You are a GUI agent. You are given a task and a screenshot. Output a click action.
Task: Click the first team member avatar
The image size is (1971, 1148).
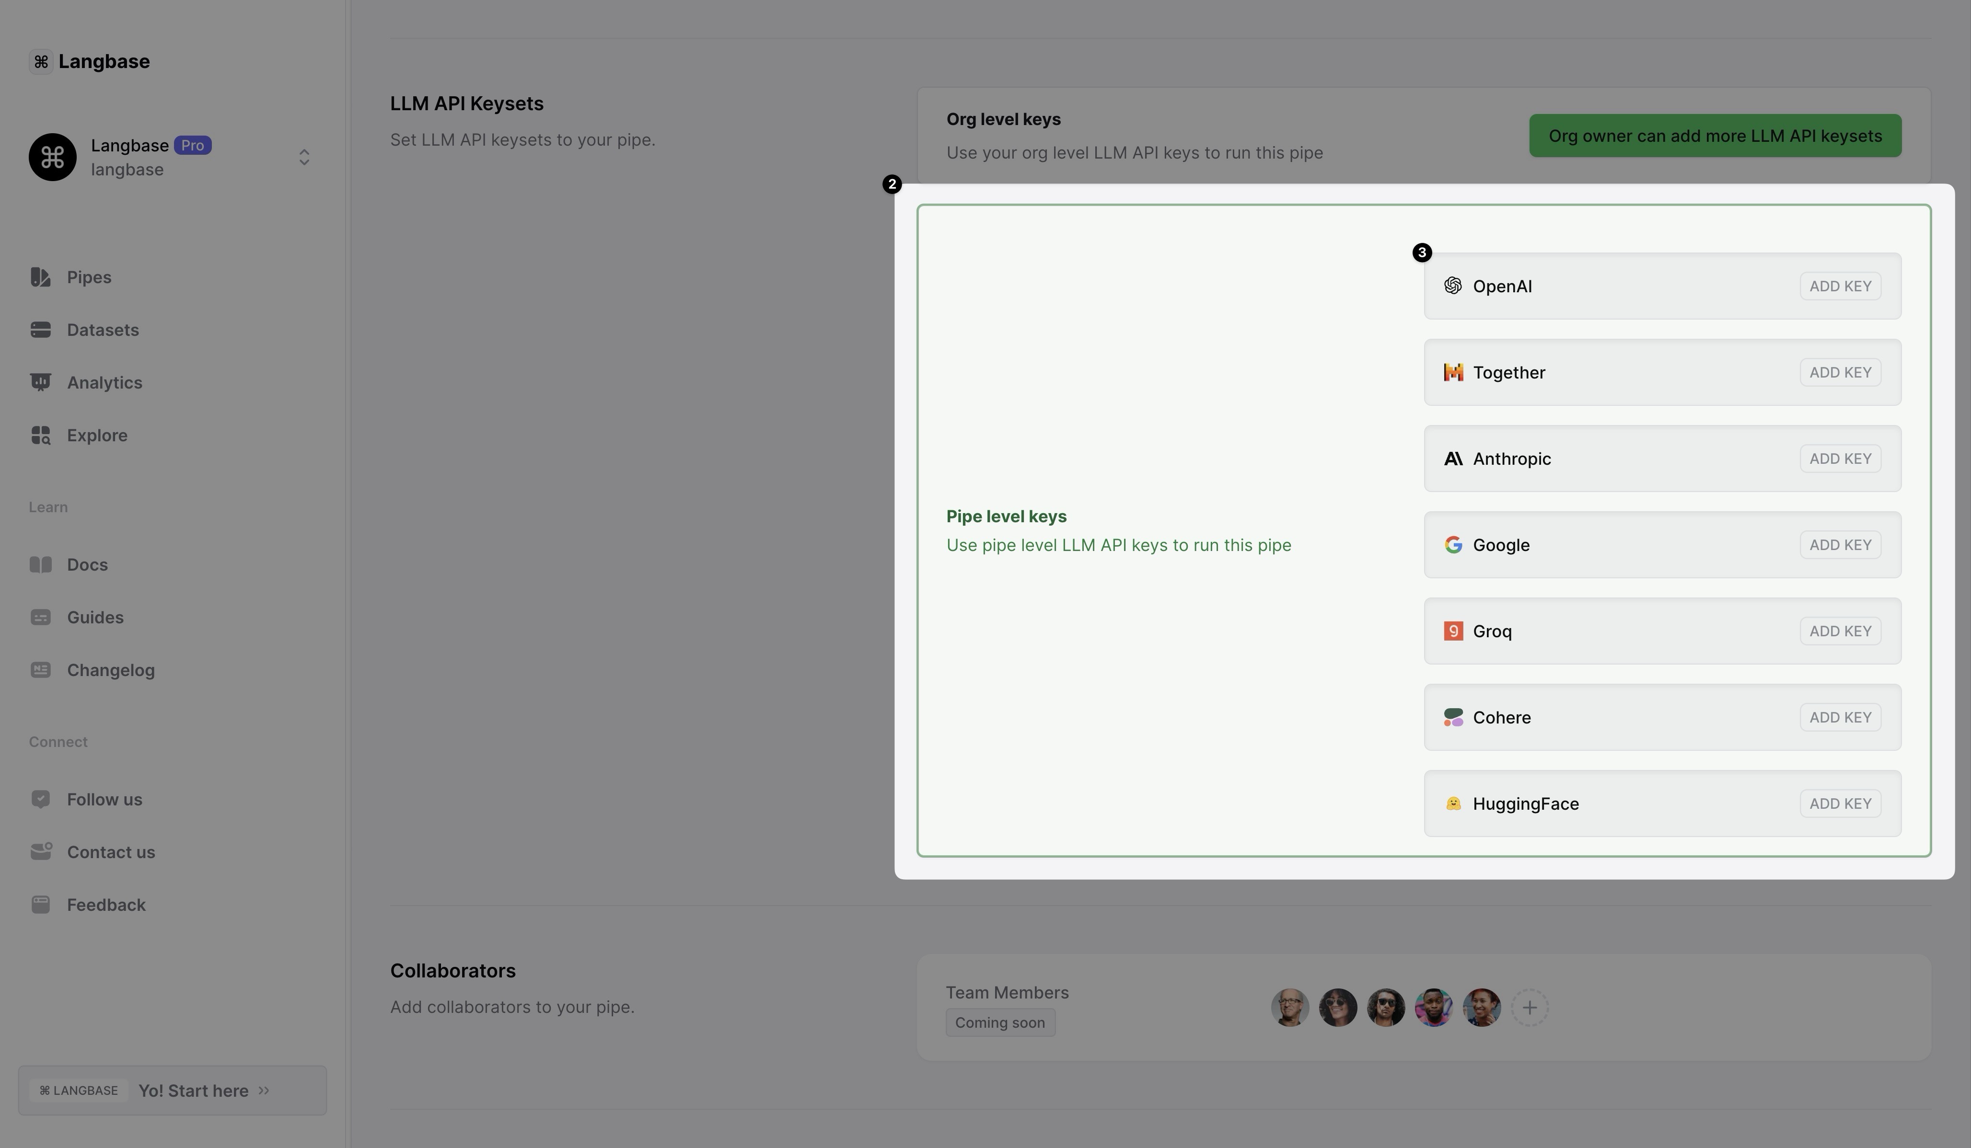tap(1290, 1008)
